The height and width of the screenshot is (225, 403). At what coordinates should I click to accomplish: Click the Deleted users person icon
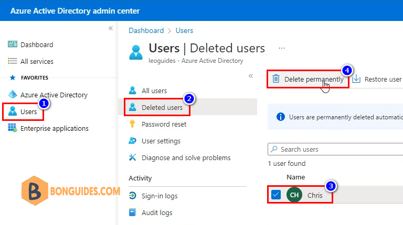coord(132,107)
